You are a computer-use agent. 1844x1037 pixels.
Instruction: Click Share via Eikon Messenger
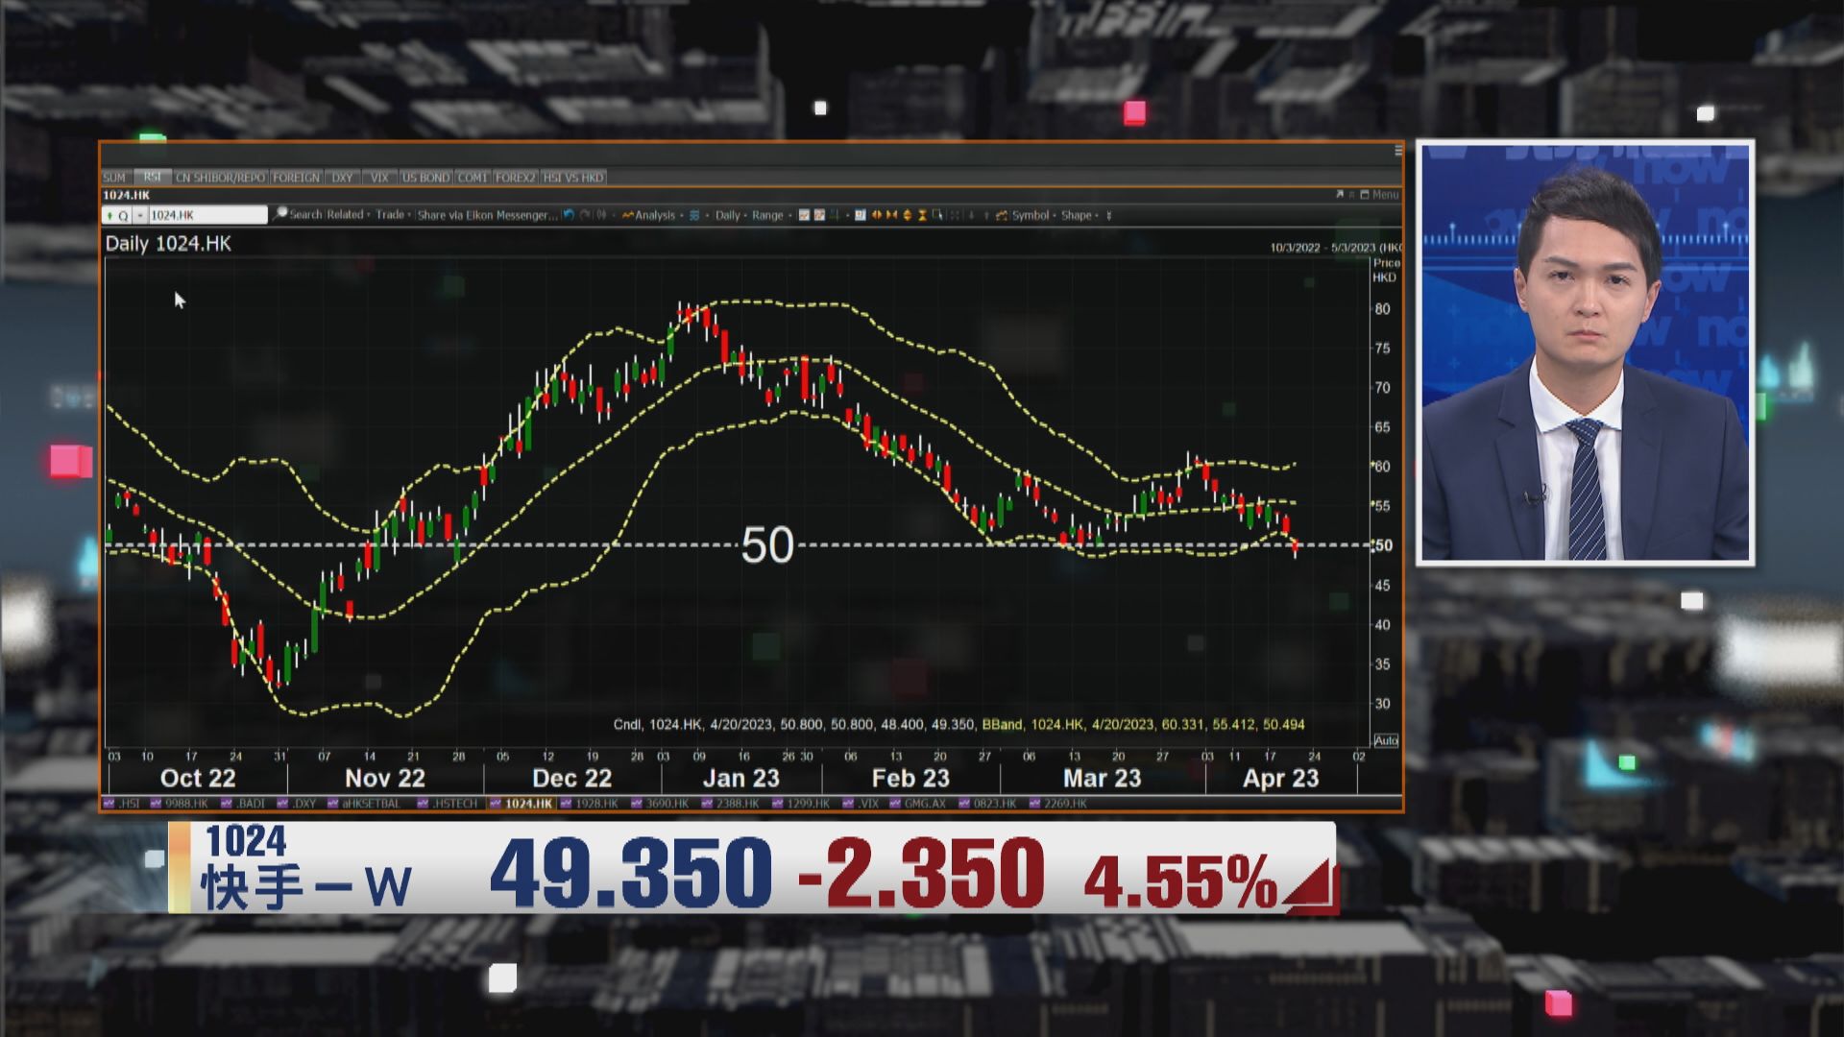pos(487,215)
